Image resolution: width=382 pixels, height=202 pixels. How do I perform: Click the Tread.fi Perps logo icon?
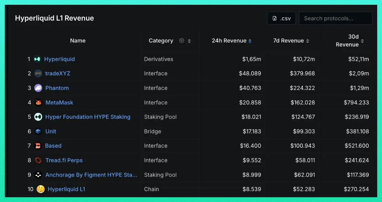click(x=38, y=160)
